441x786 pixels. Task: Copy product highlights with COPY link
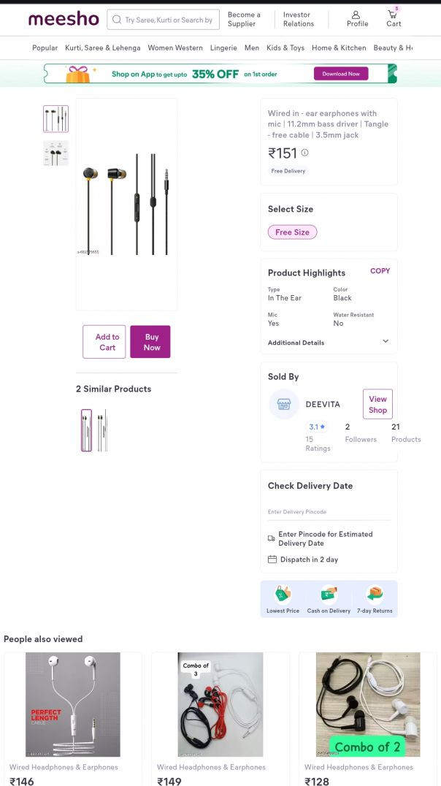click(380, 271)
